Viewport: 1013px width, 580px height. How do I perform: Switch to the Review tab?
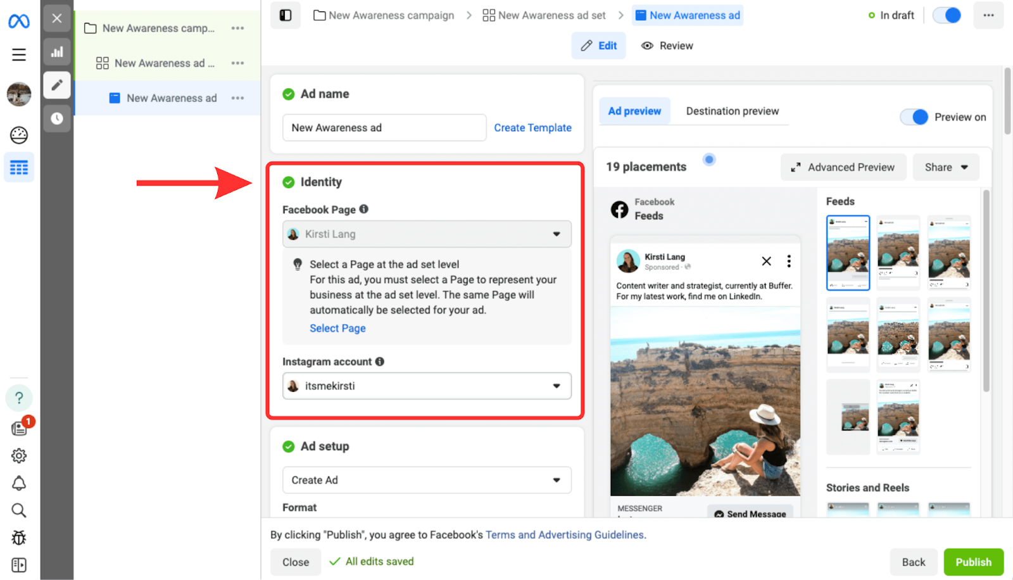(x=667, y=46)
